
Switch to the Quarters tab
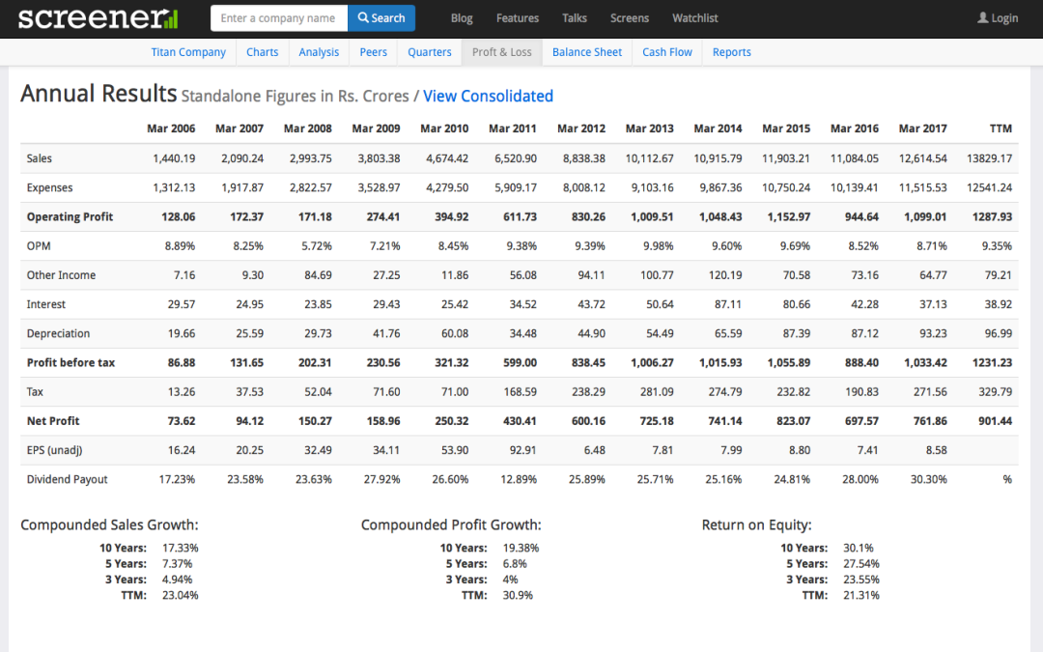point(429,52)
